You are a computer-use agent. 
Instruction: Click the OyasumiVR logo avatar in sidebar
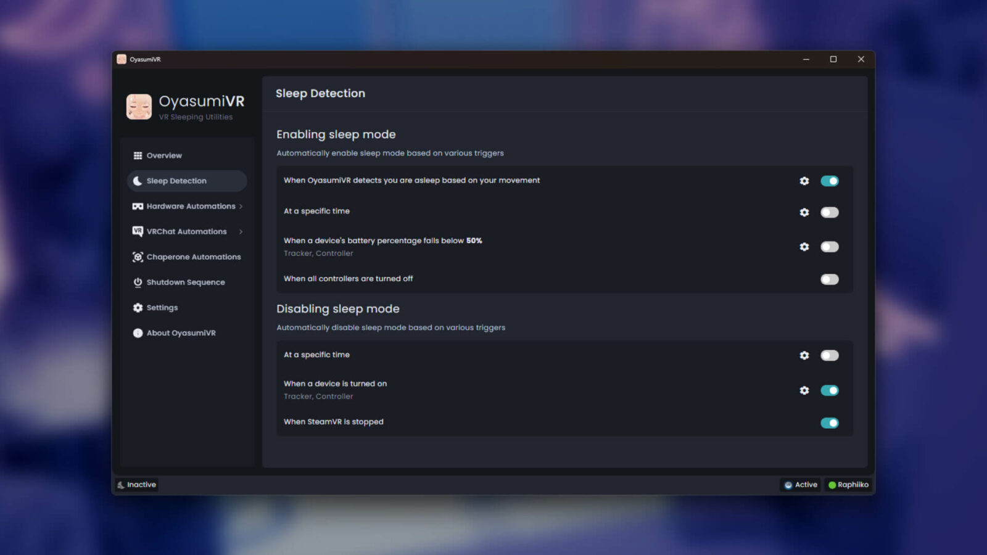(x=139, y=107)
